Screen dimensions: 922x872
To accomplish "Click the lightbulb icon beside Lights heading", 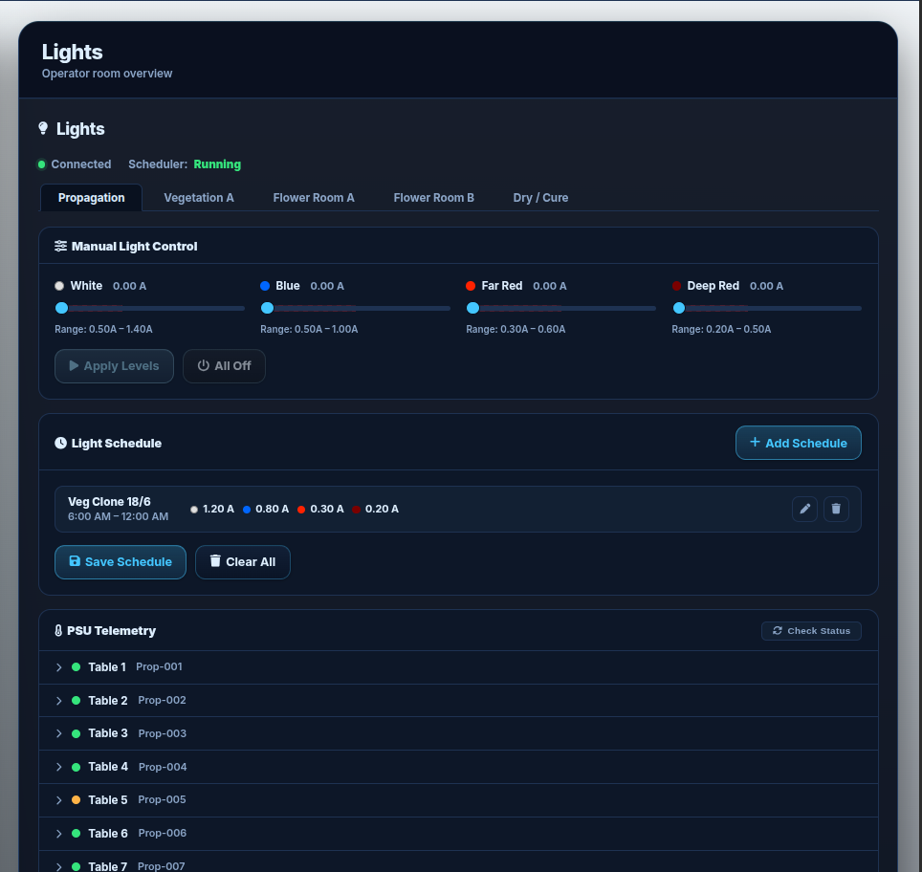I will point(43,129).
